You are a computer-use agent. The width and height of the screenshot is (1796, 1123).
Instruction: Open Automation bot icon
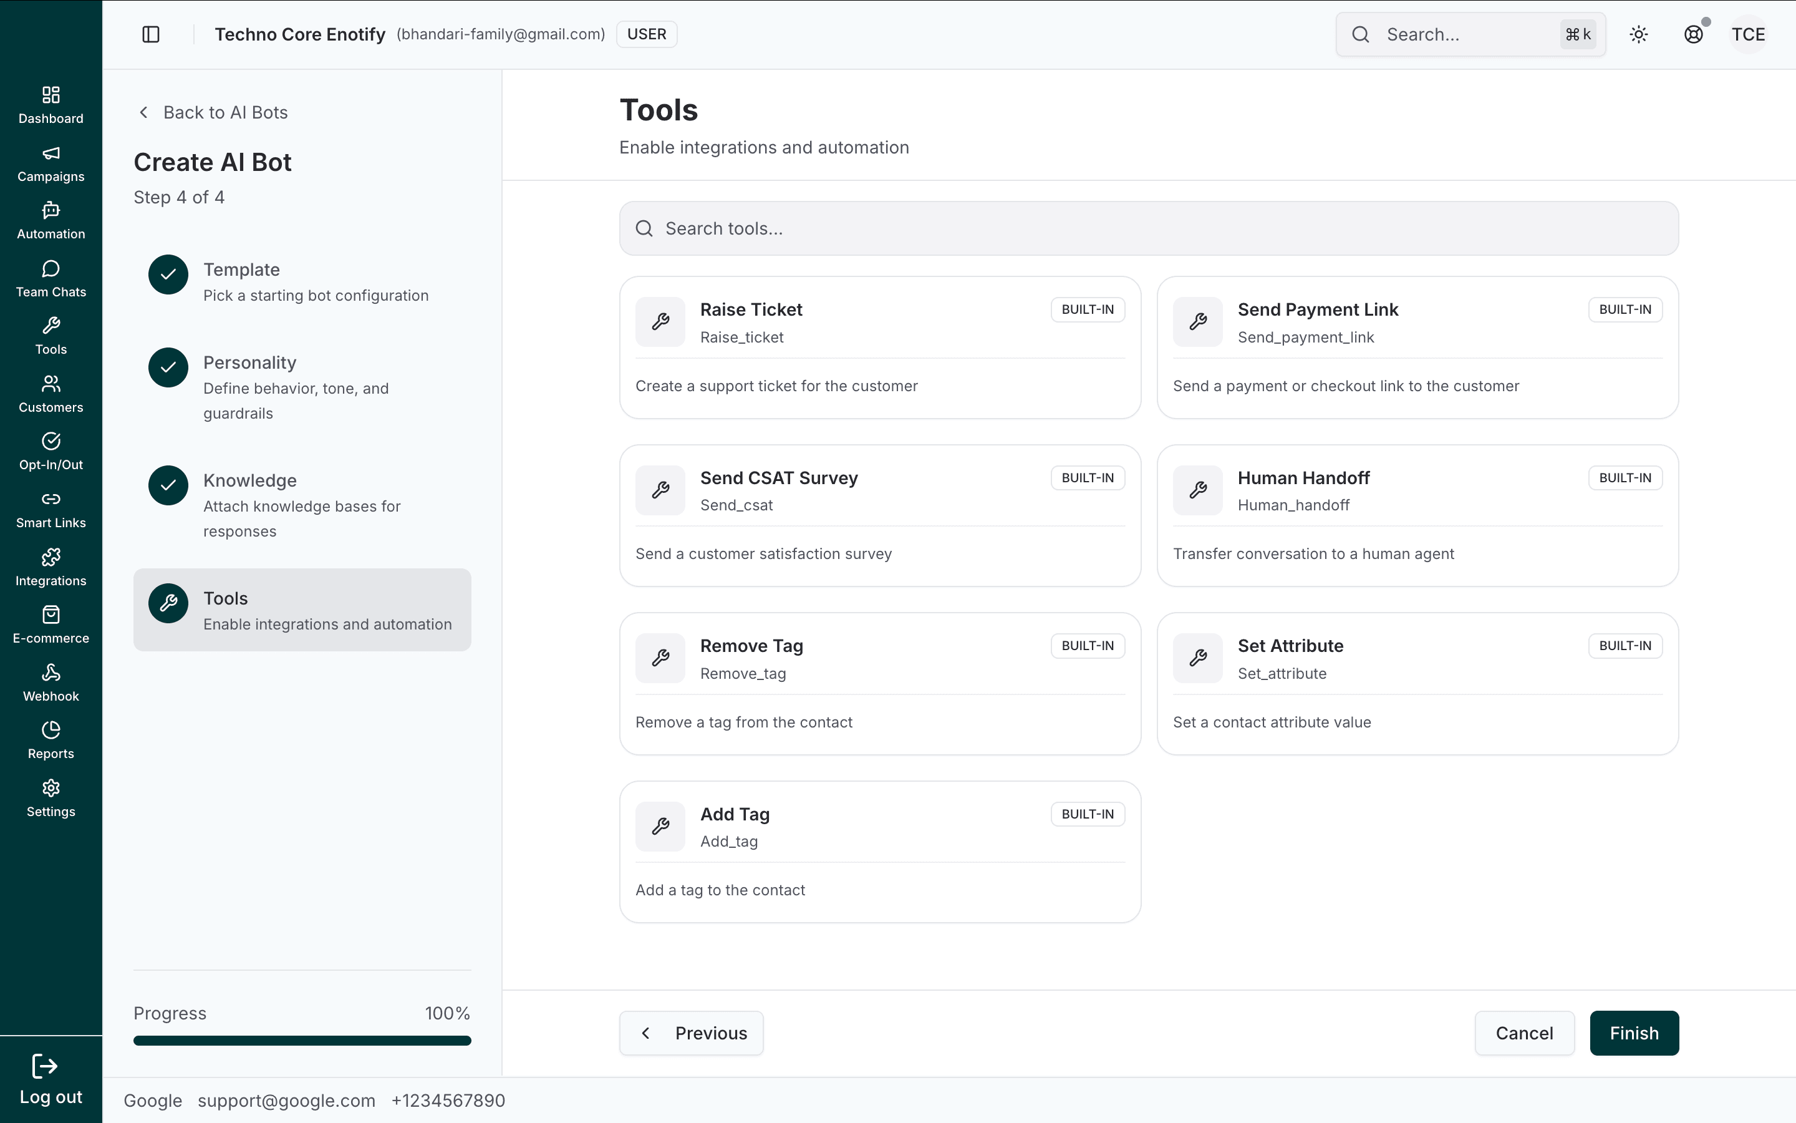(x=51, y=210)
